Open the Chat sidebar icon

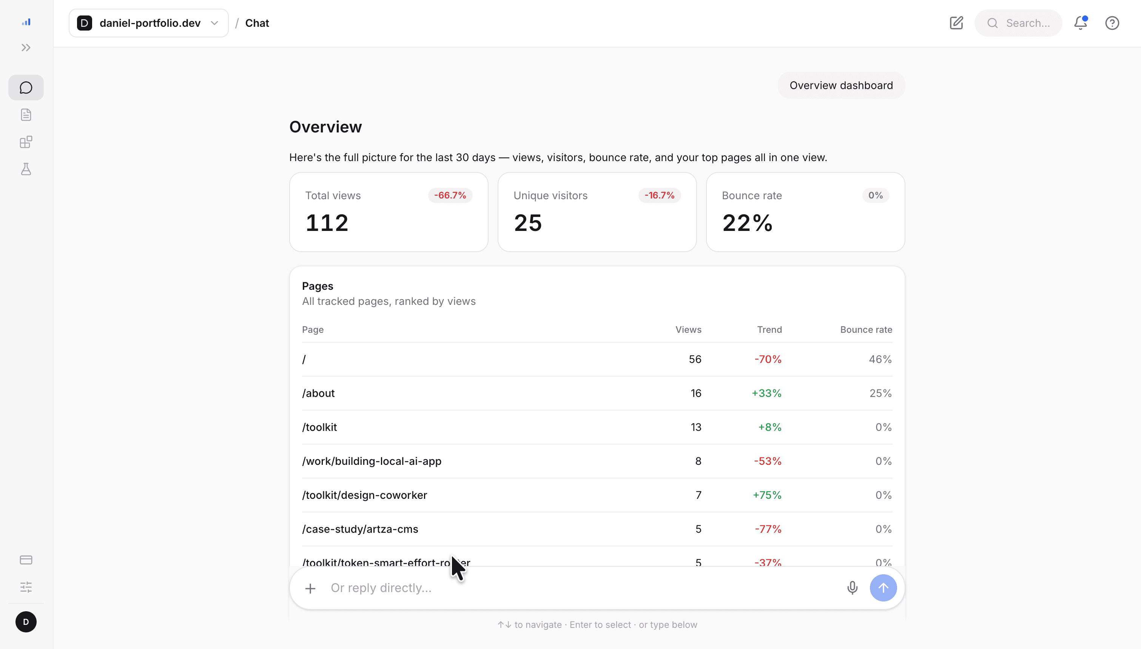[26, 88]
